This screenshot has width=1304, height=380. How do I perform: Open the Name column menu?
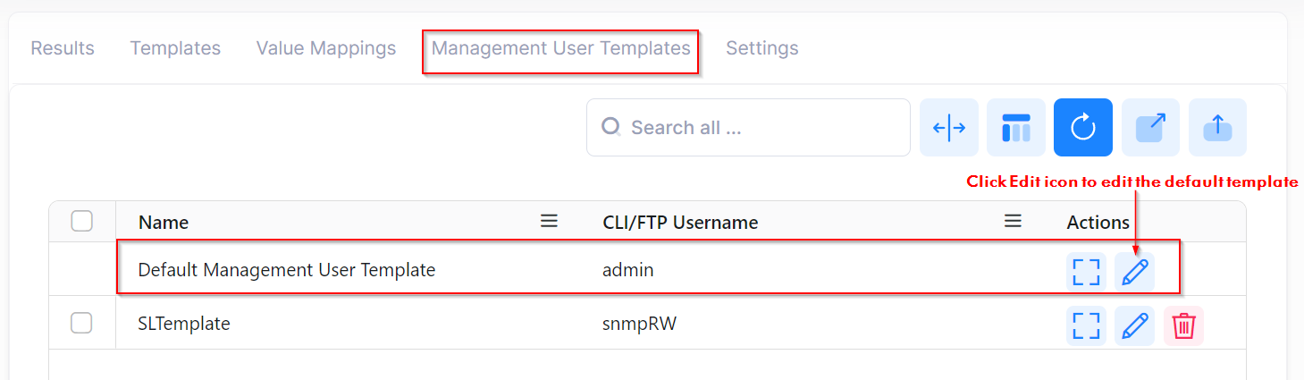coord(549,221)
